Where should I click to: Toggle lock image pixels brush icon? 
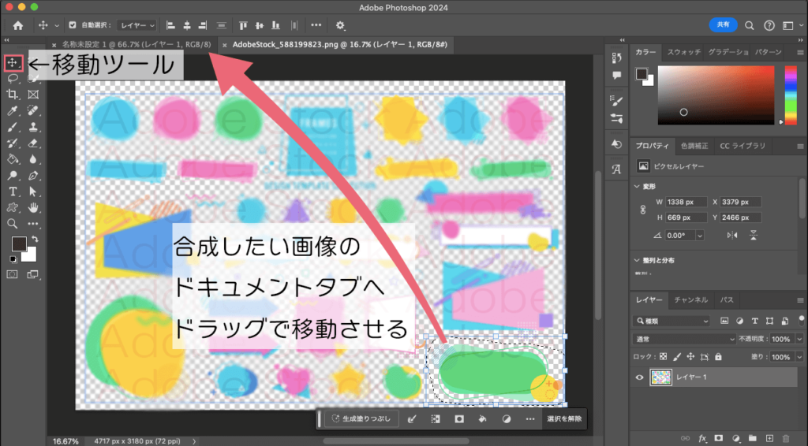677,356
